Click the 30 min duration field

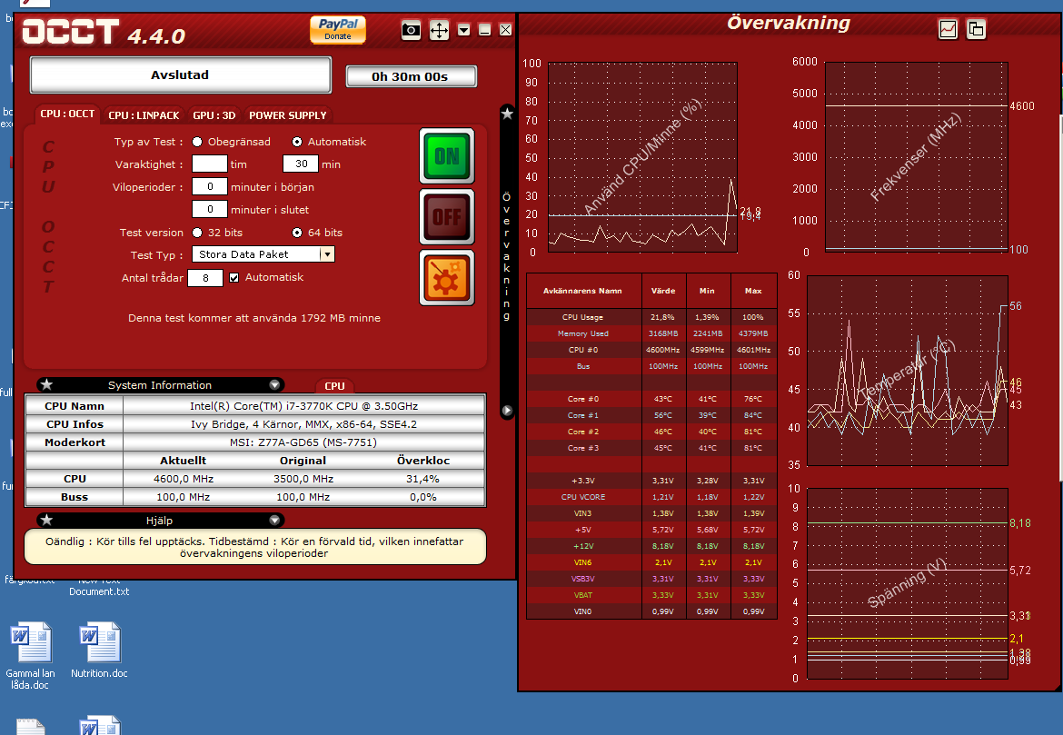[301, 164]
